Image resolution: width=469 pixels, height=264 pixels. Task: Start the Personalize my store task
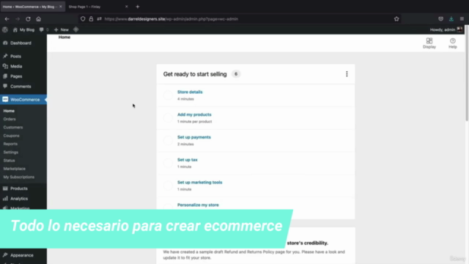click(x=198, y=205)
